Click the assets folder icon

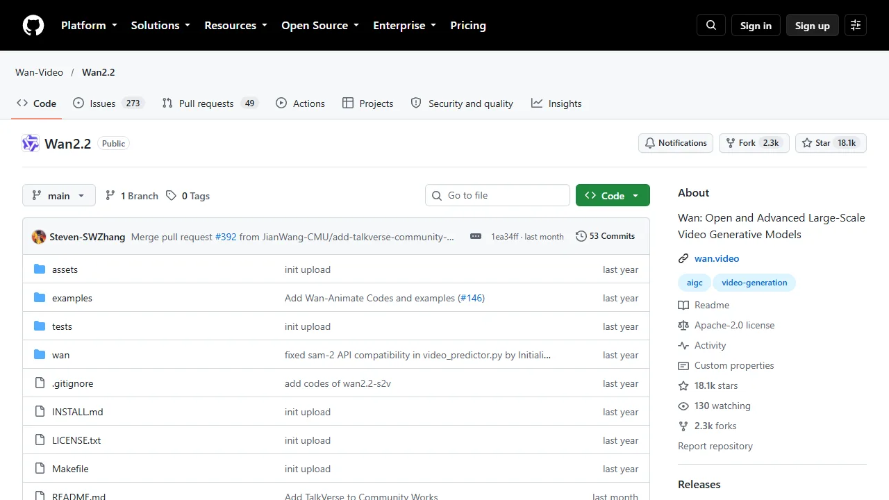(x=40, y=269)
